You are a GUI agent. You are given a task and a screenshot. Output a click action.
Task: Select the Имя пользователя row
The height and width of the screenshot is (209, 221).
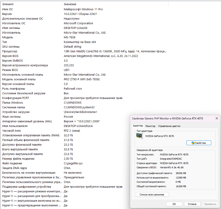[65, 126]
